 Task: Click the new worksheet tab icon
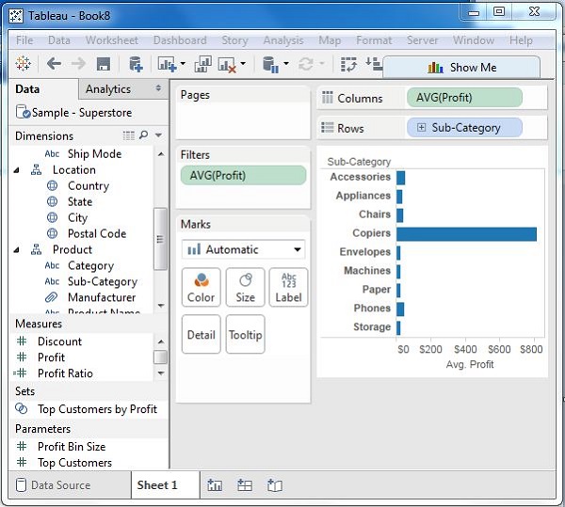click(x=215, y=485)
